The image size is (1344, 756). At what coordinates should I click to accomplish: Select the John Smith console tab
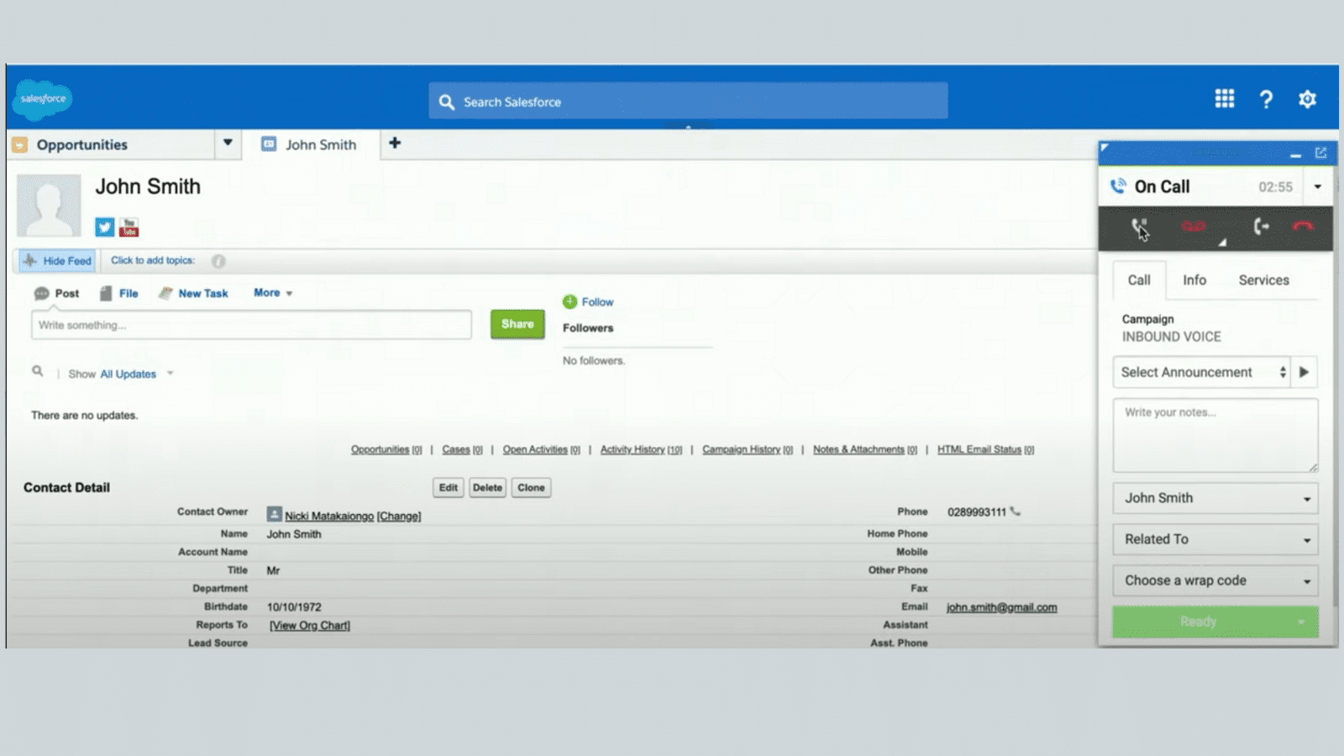311,144
